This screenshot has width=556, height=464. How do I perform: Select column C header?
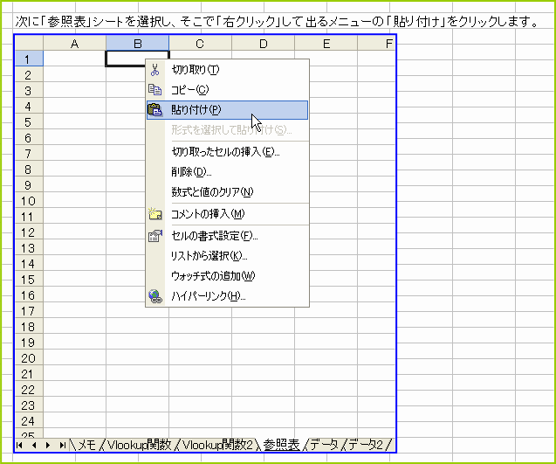[200, 44]
